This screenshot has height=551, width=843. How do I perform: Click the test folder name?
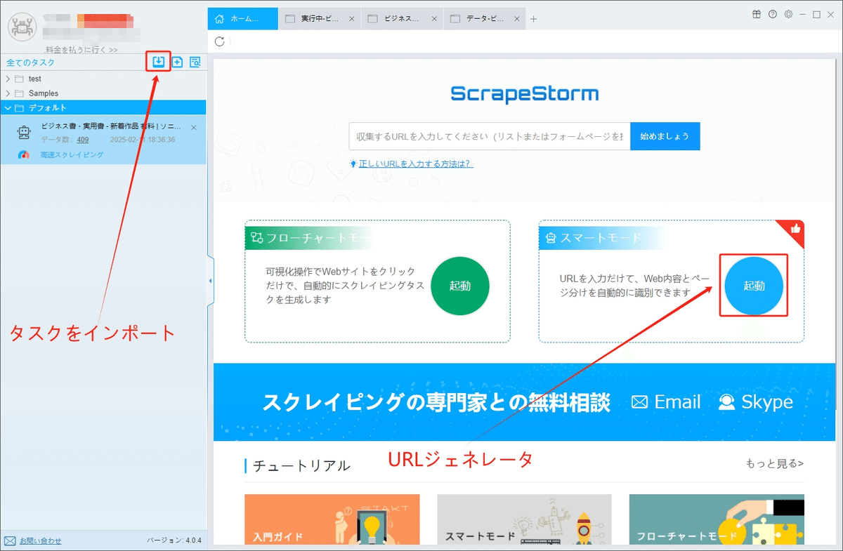coord(35,79)
